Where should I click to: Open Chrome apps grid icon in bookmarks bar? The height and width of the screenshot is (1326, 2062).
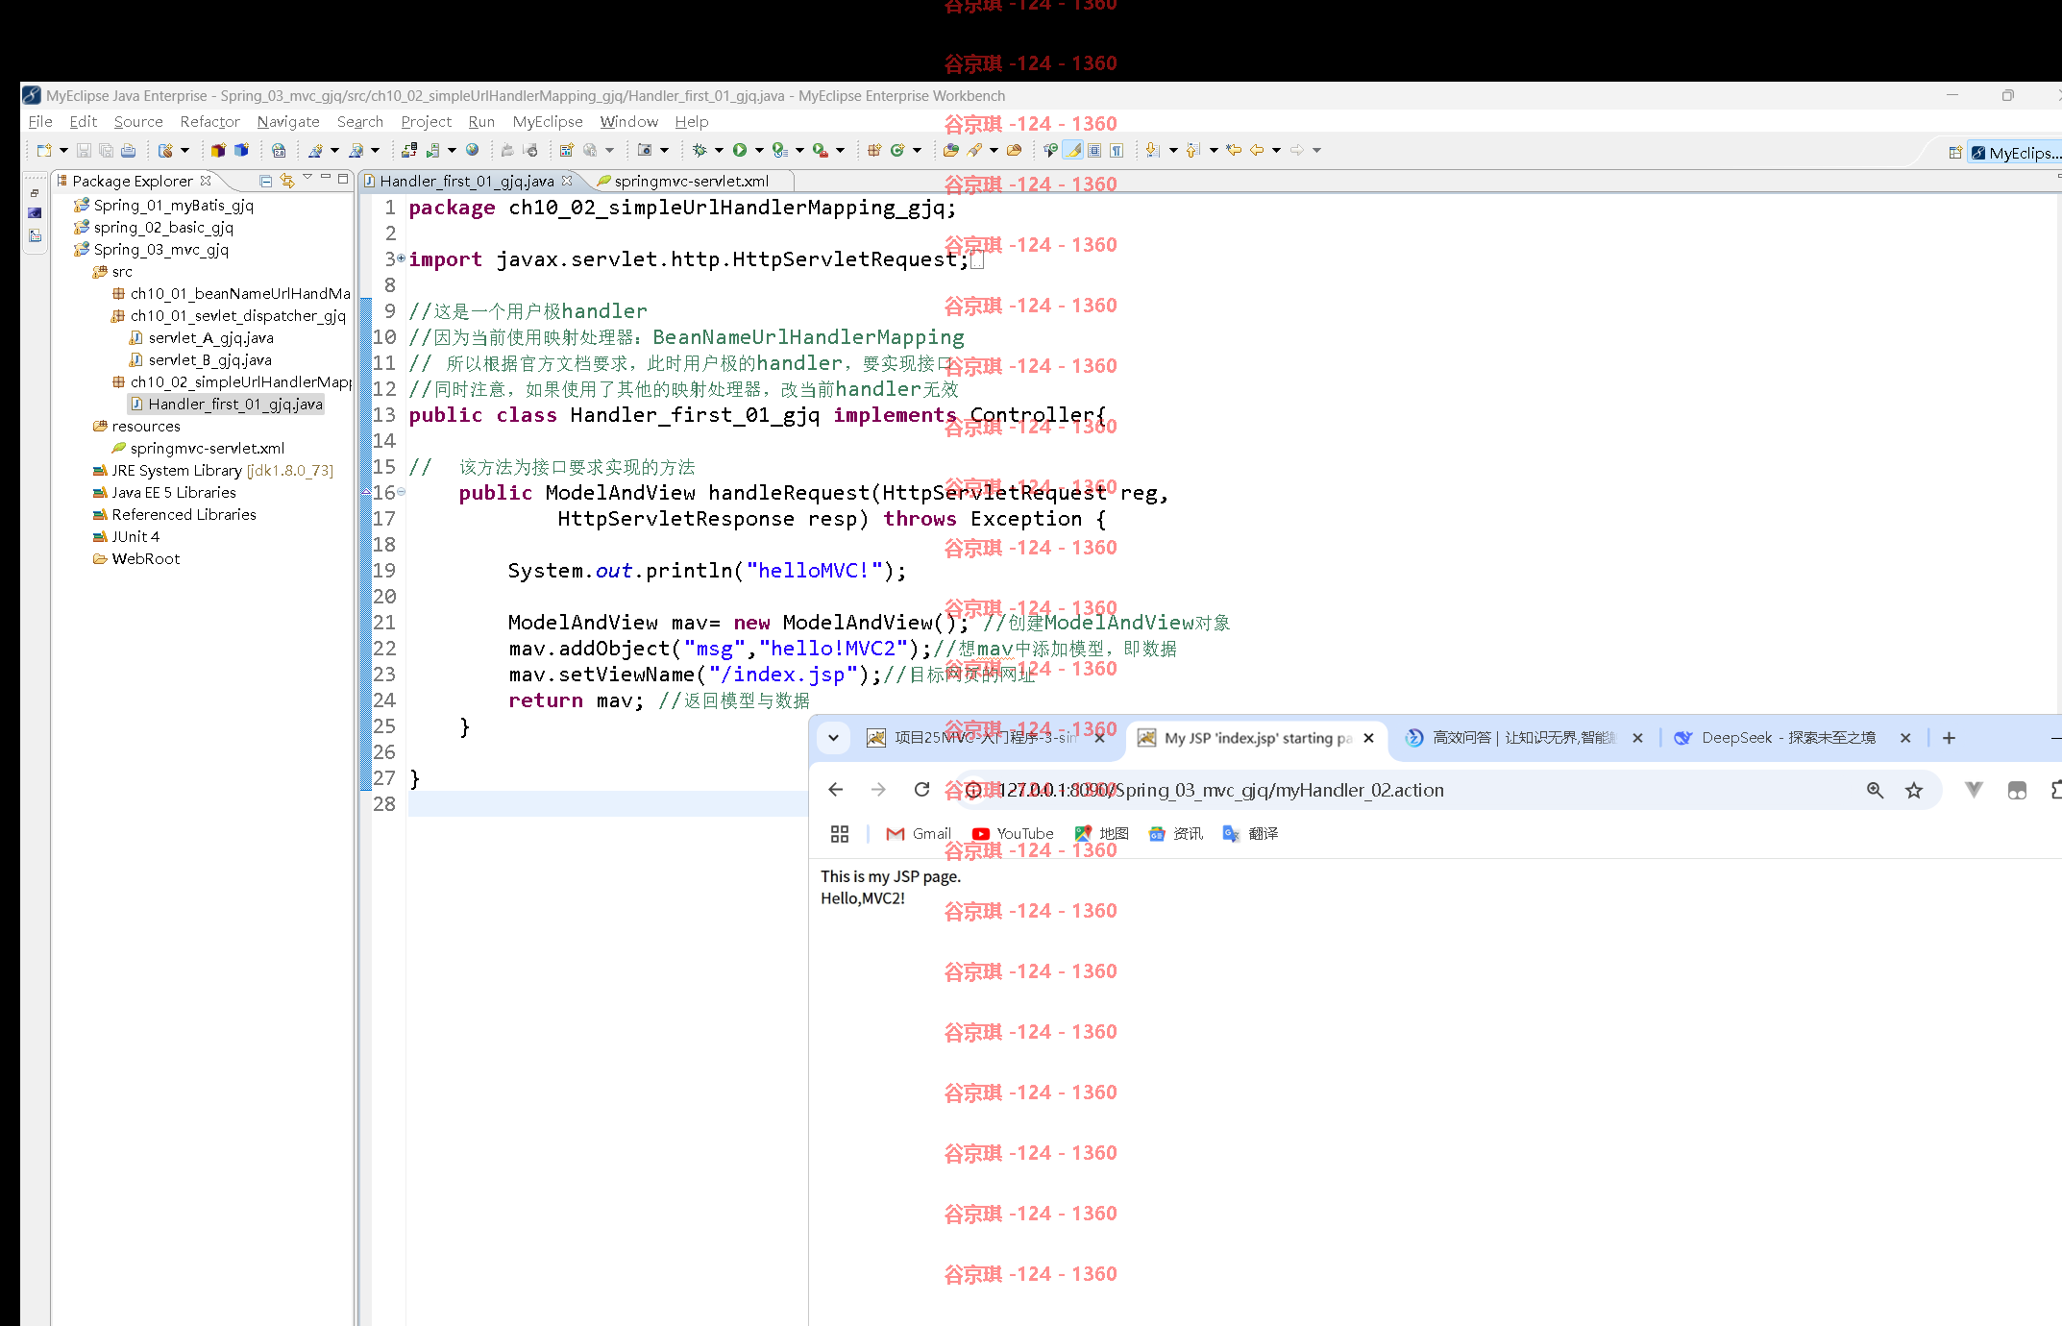click(x=839, y=834)
